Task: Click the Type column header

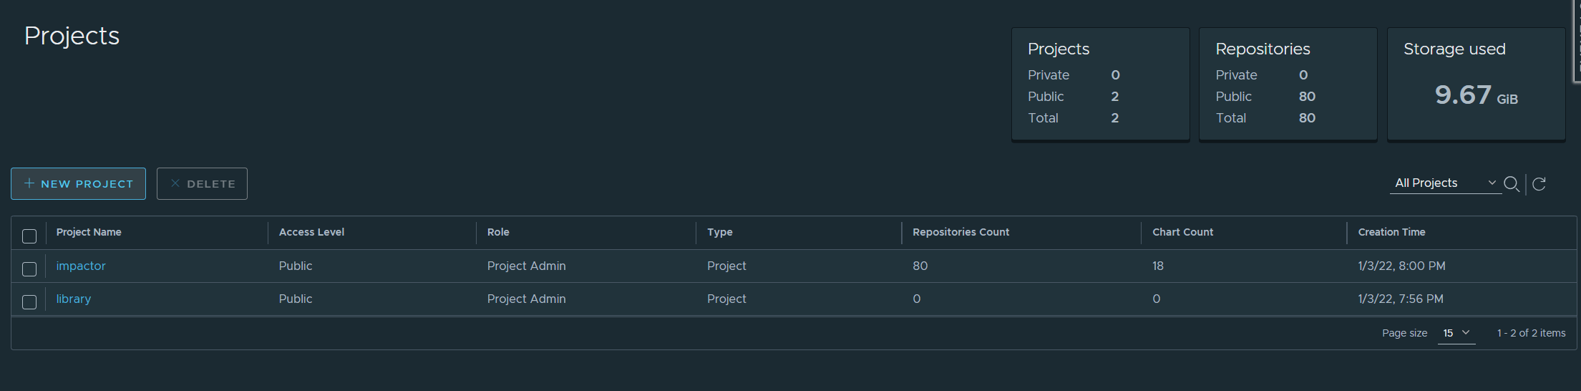Action: click(719, 232)
